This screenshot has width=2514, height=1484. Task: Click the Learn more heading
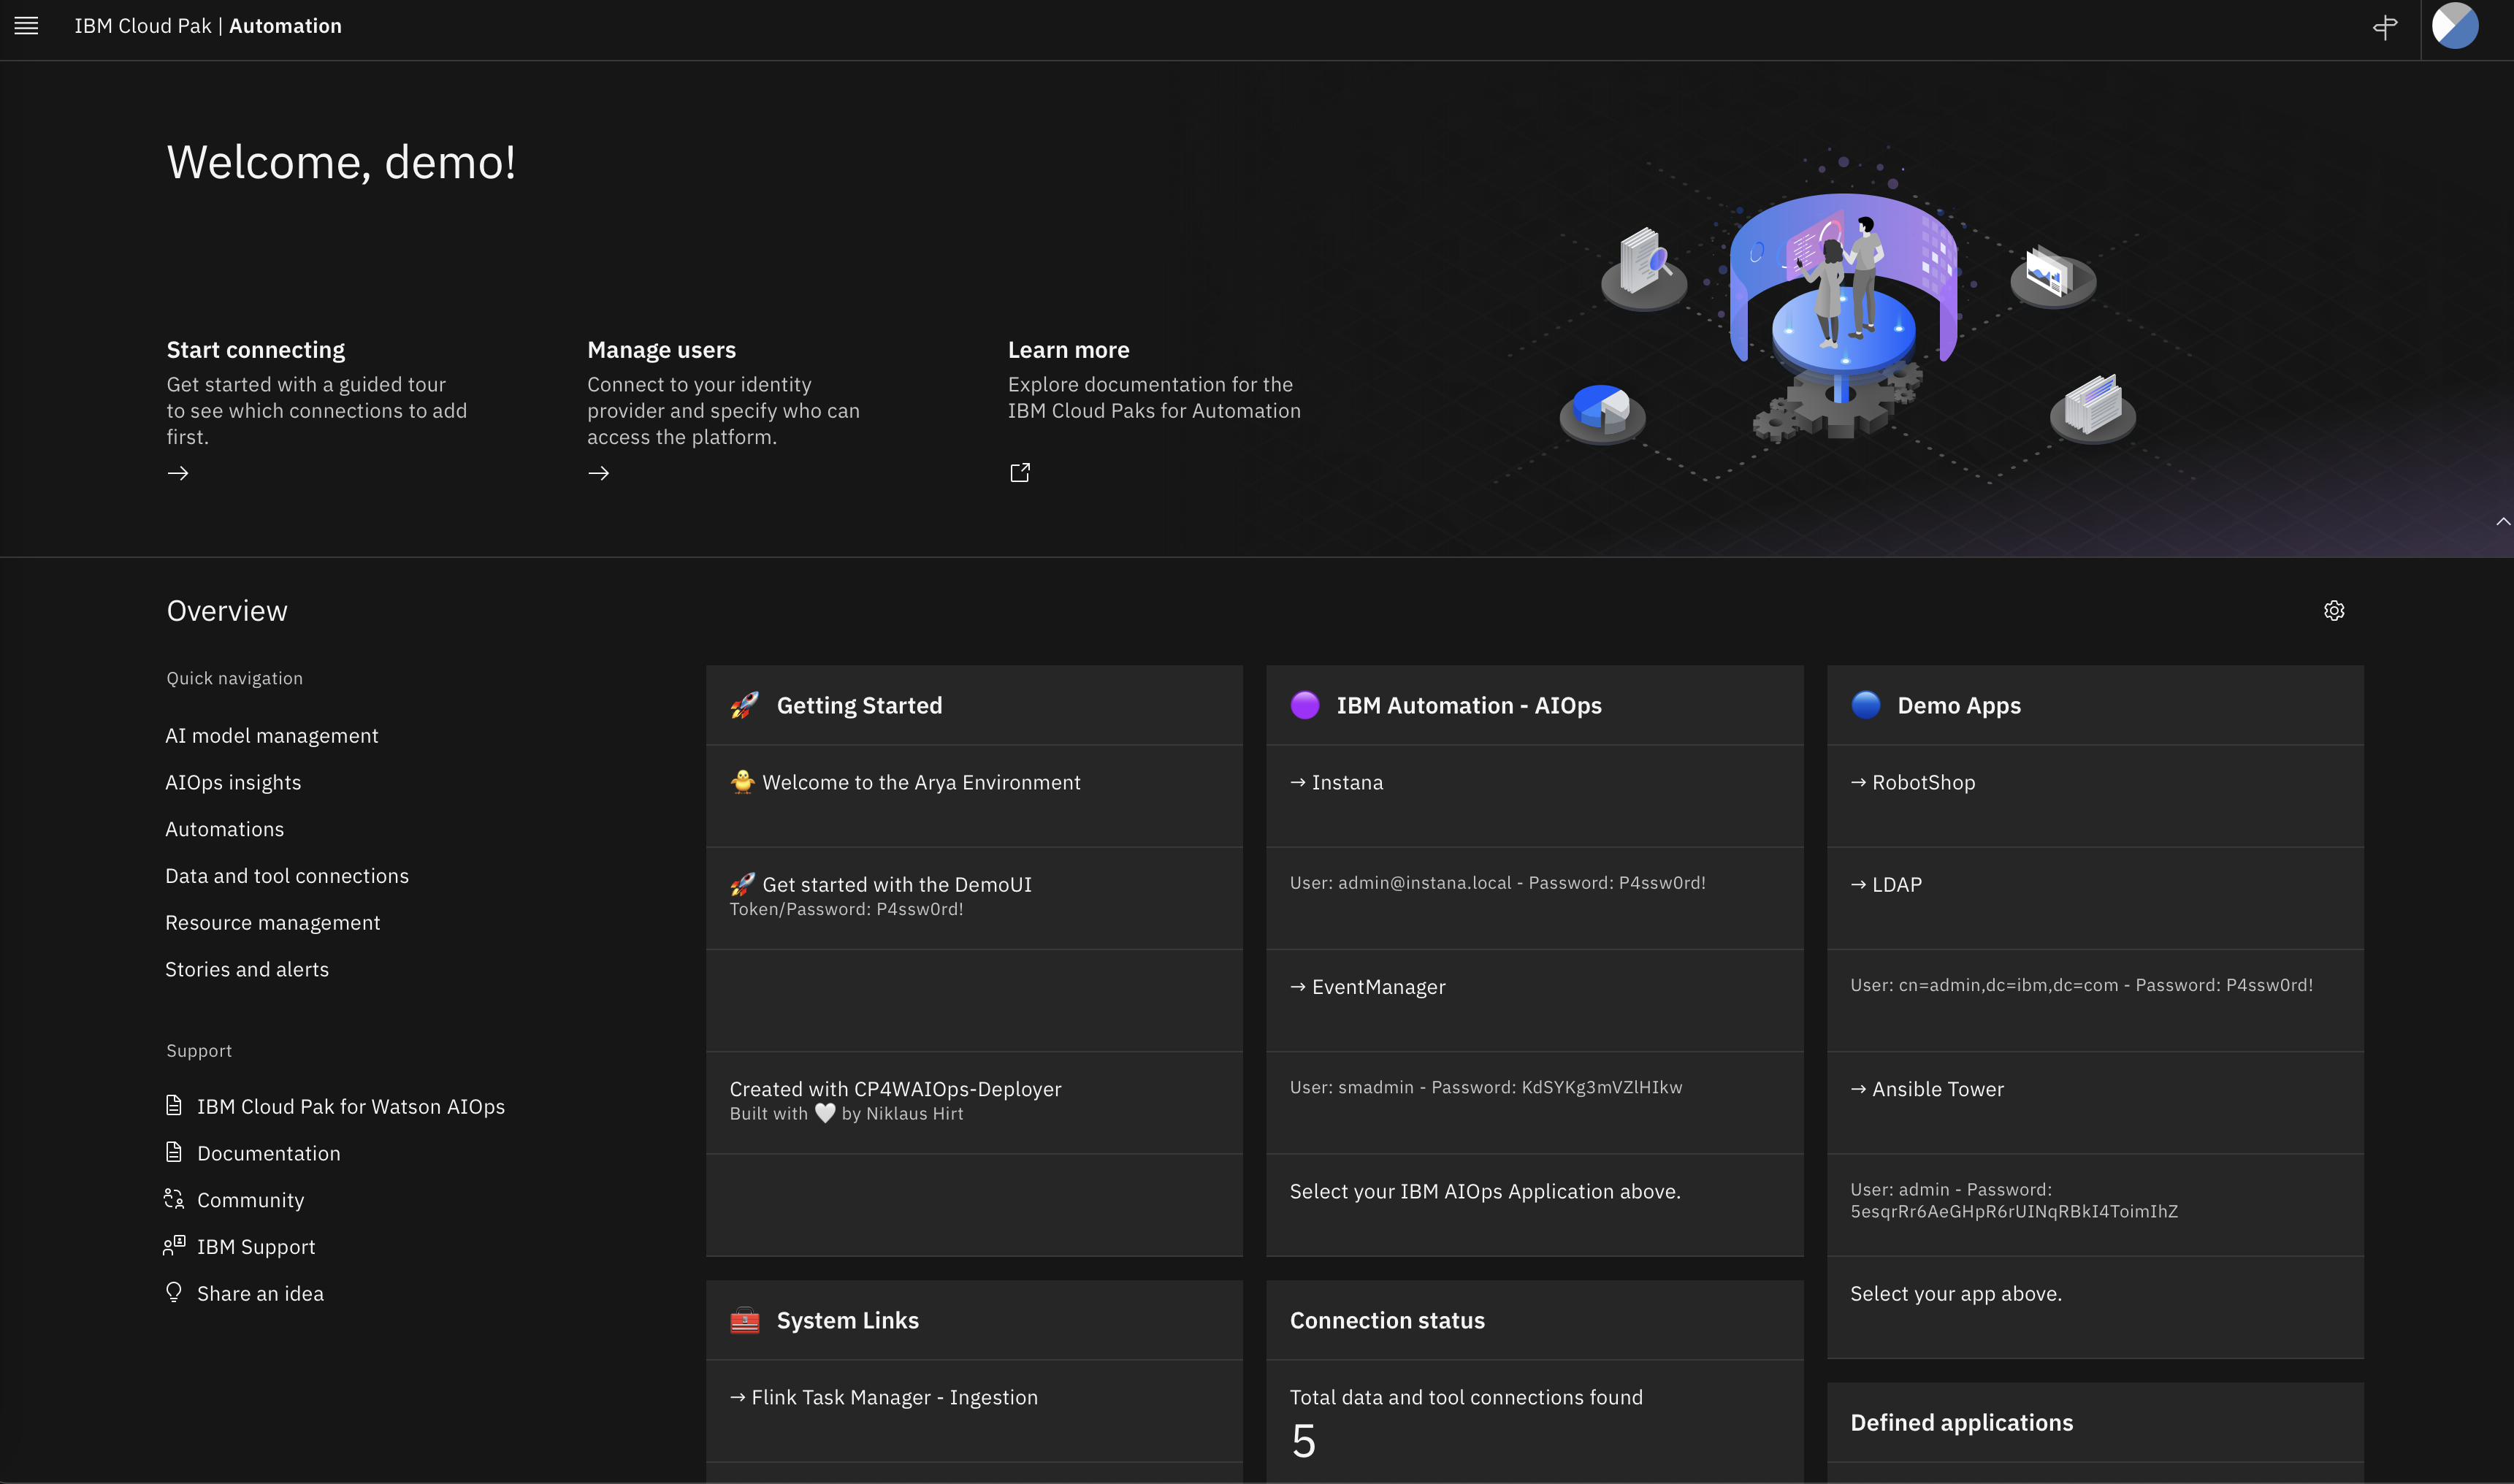point(1069,350)
